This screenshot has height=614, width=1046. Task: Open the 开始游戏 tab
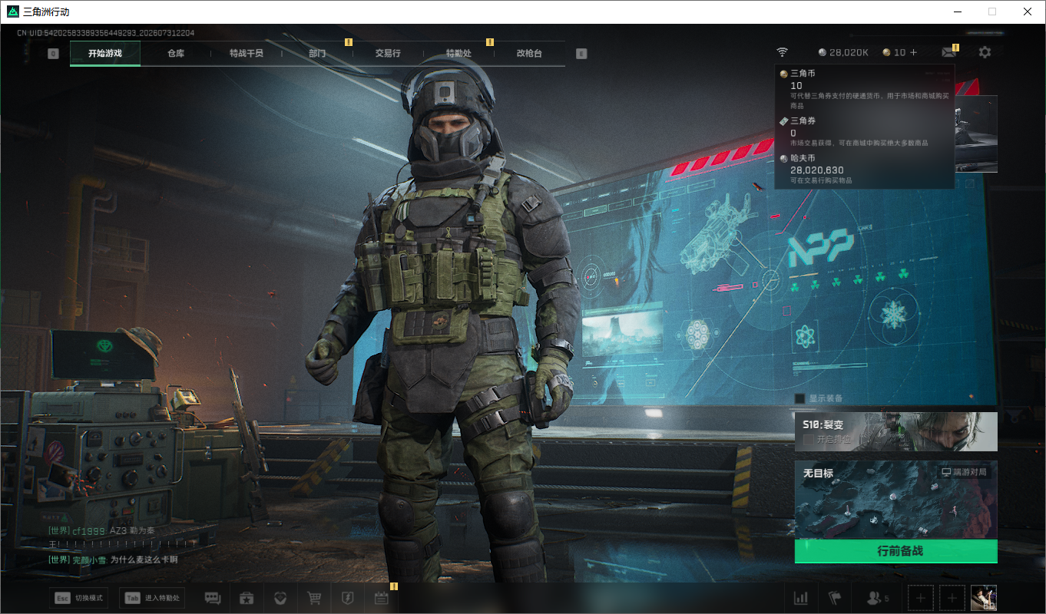coord(105,54)
